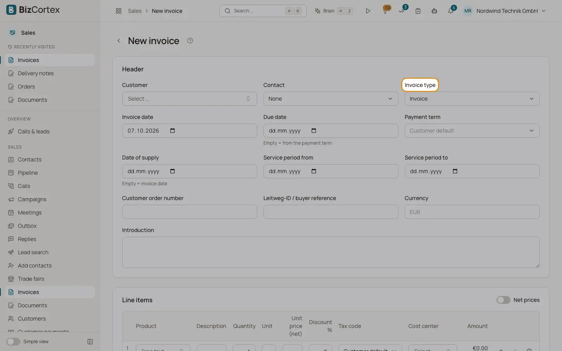The width and height of the screenshot is (562, 351).
Task: Open the Customer select dropdown
Action: [x=189, y=99]
